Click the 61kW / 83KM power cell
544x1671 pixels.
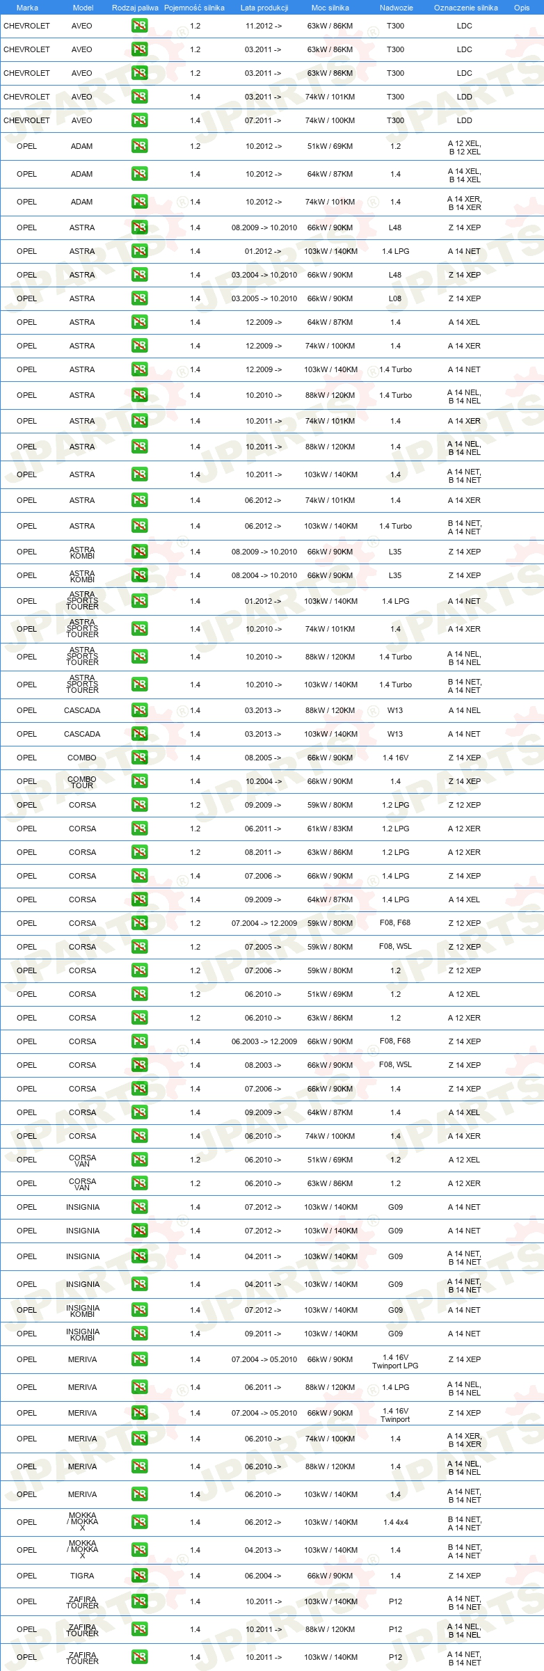(330, 829)
